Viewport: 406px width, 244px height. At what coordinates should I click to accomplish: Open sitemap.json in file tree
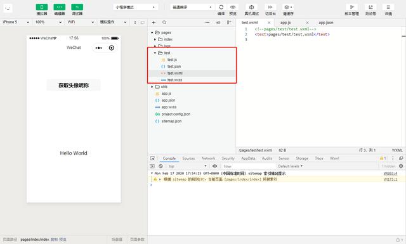[x=171, y=121]
